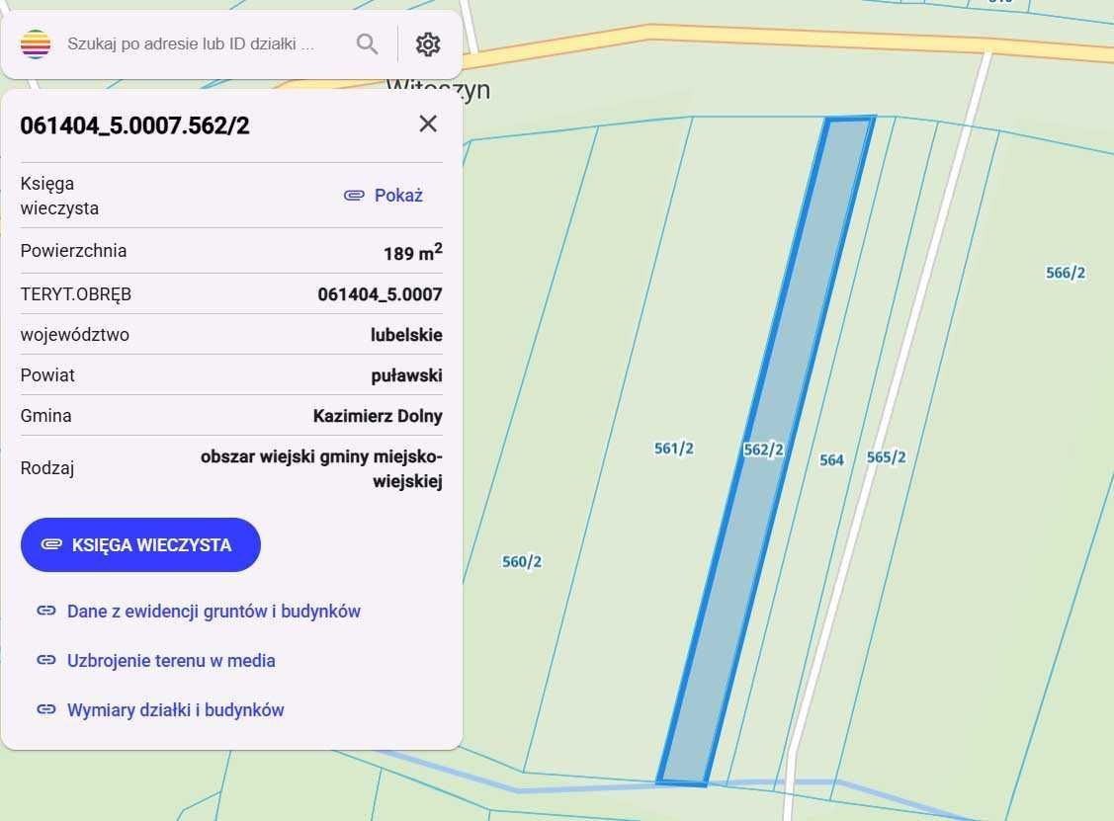The width and height of the screenshot is (1114, 821).
Task: Close the parcel info panel
Action: tap(427, 123)
